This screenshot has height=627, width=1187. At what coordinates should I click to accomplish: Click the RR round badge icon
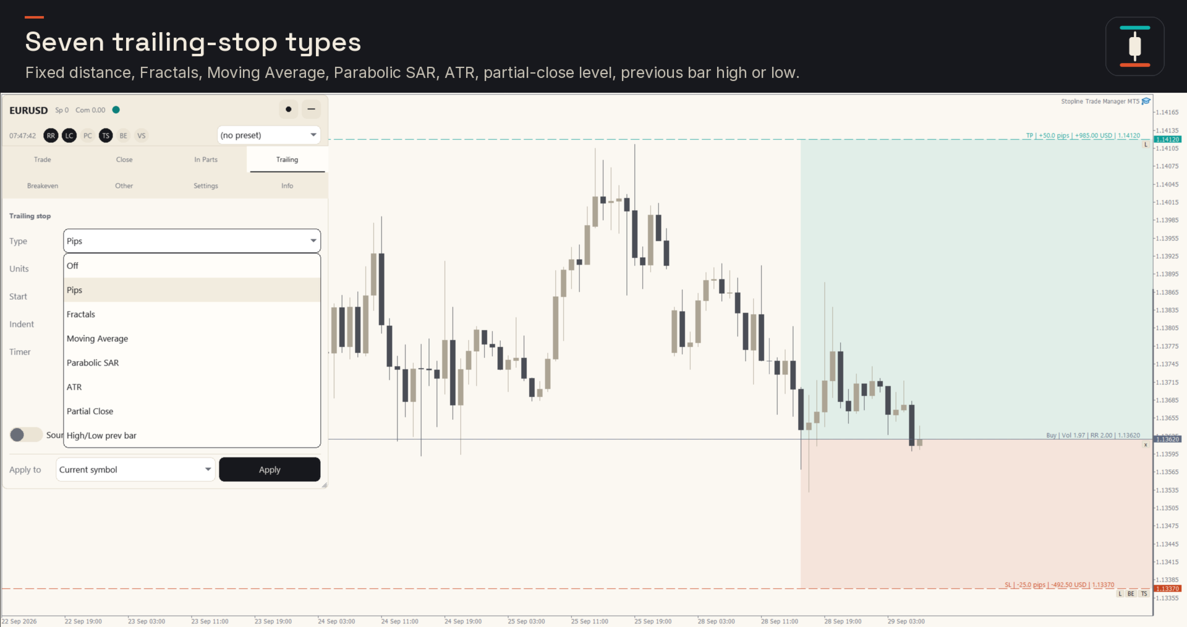(x=51, y=135)
